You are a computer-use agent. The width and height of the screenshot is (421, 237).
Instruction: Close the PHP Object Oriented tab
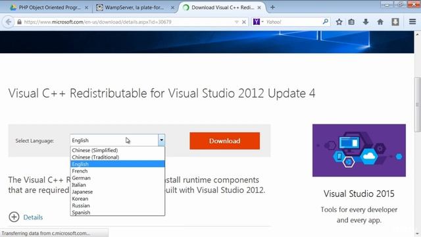click(x=86, y=7)
